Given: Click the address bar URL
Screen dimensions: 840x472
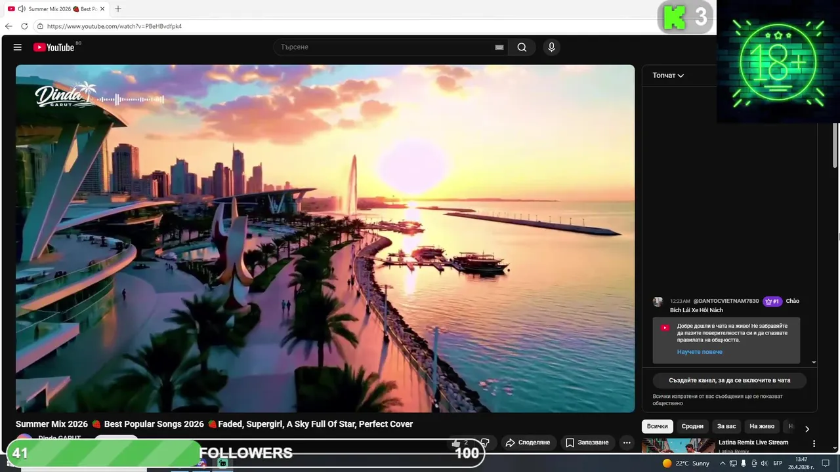Looking at the screenshot, I should point(114,26).
